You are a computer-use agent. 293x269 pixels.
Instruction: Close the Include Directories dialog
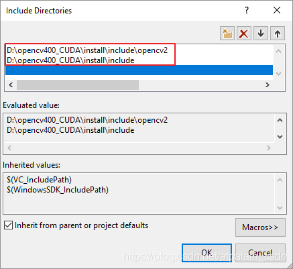pyautogui.click(x=277, y=10)
